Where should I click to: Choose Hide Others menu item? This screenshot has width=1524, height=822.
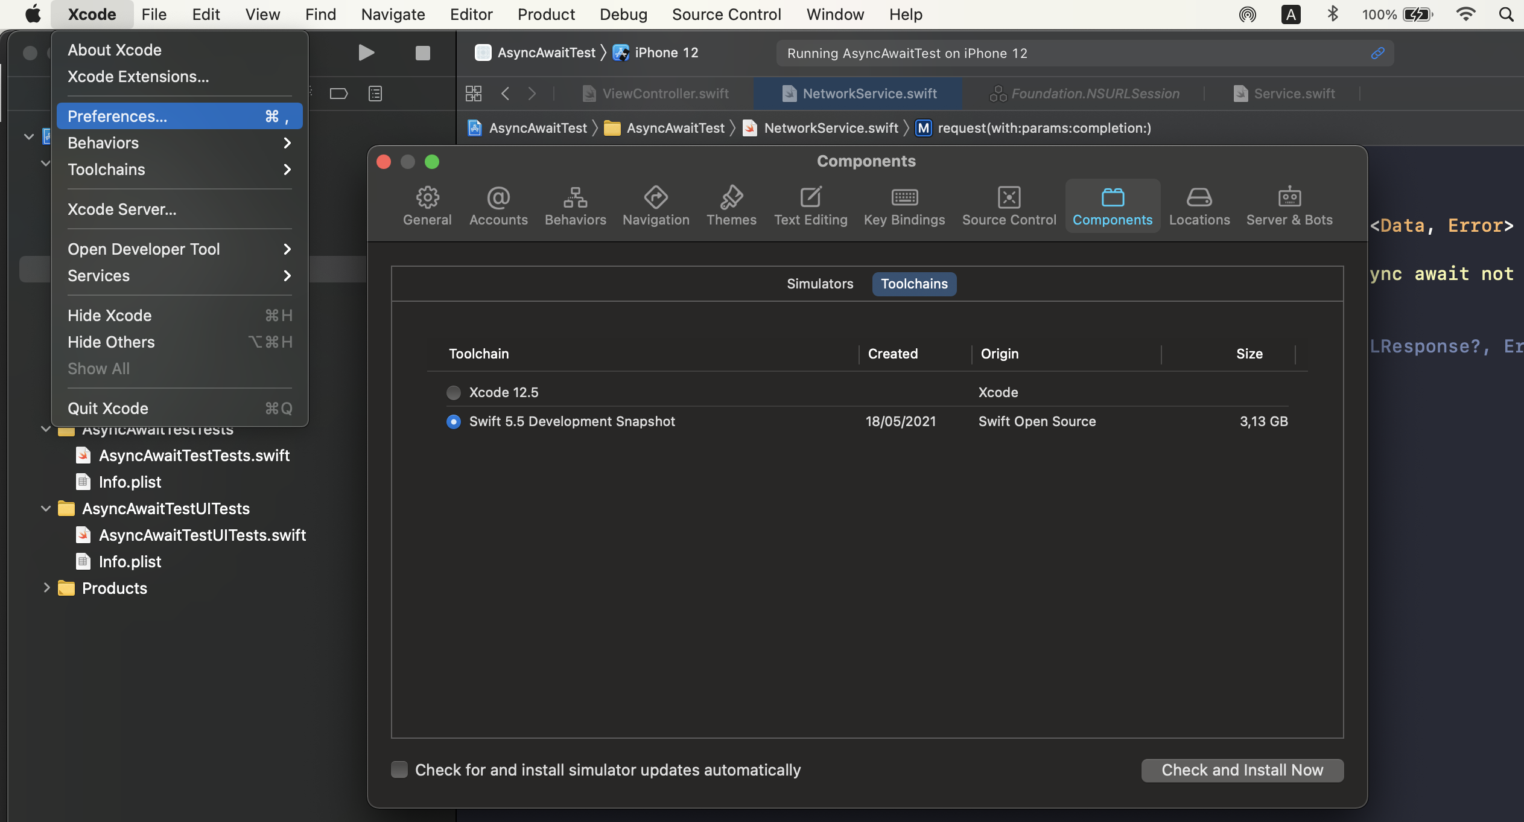pyautogui.click(x=179, y=342)
